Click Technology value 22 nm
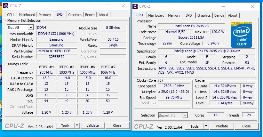This screenshot has height=137, width=263. [167, 43]
